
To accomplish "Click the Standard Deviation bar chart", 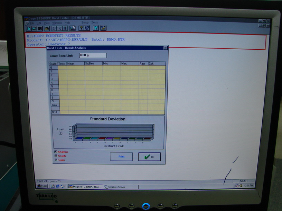I will coord(113,132).
